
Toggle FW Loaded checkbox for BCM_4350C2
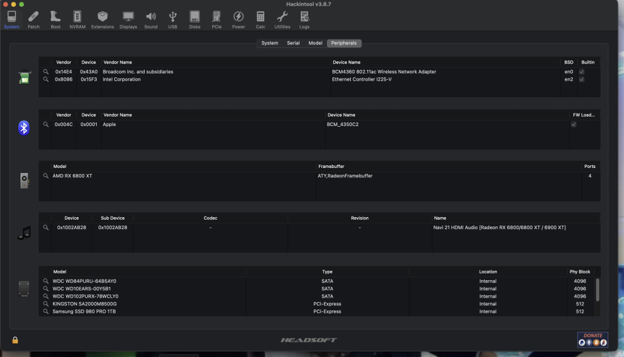574,124
